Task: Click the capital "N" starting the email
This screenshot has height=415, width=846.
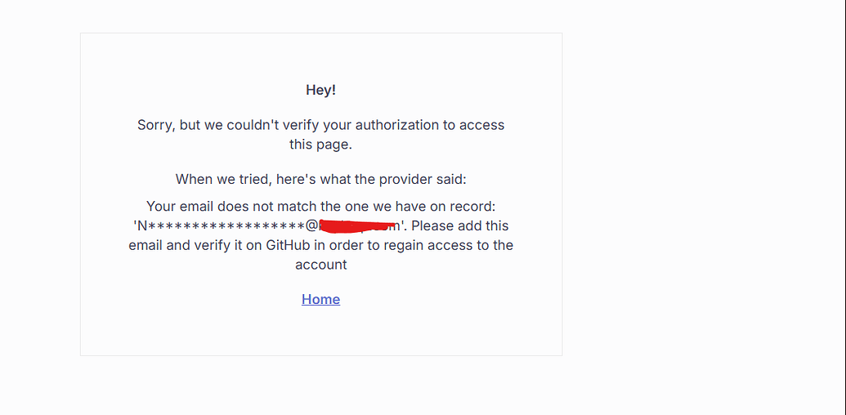Action: click(141, 225)
